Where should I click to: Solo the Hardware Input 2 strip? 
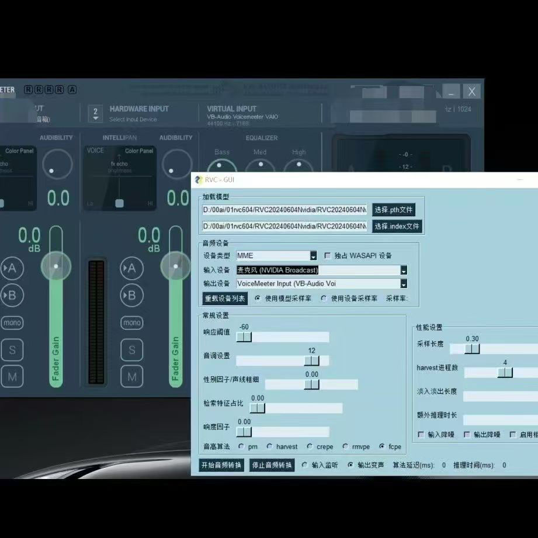click(132, 350)
